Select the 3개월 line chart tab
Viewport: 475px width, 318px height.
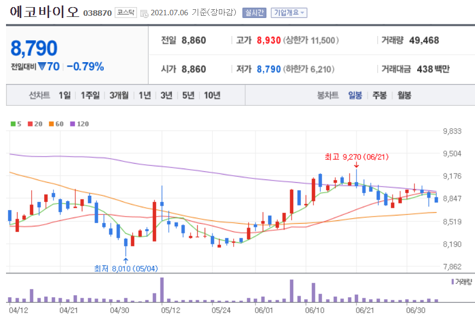pyautogui.click(x=119, y=95)
